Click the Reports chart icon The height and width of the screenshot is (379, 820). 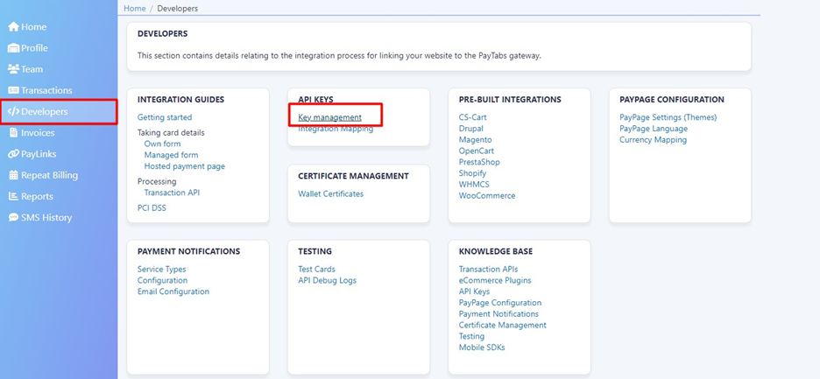click(13, 196)
